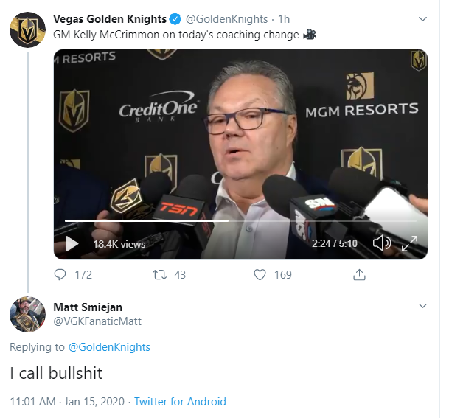The width and height of the screenshot is (449, 418).
Task: Open more options chevron on Golden Knights tweet
Action: pyautogui.click(x=422, y=18)
